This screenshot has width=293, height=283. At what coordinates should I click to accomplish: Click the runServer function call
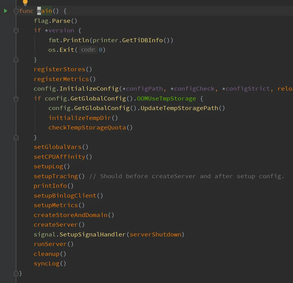50,244
